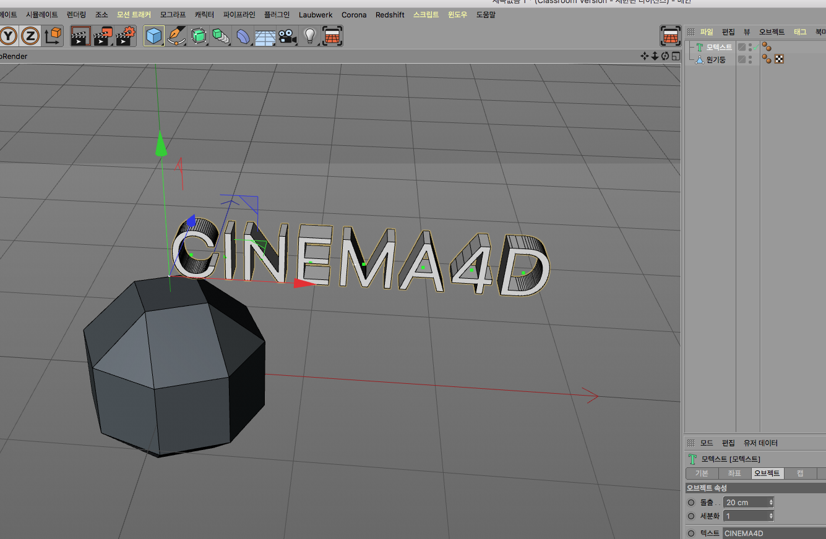Add a Floor environment object
Image resolution: width=826 pixels, height=539 pixels.
(x=265, y=36)
